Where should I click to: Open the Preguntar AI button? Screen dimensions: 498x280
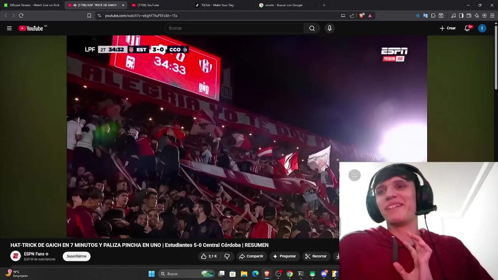[x=284, y=256]
